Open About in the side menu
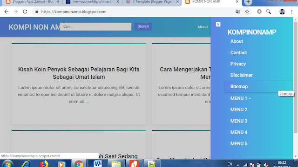298x167 pixels. (x=237, y=41)
